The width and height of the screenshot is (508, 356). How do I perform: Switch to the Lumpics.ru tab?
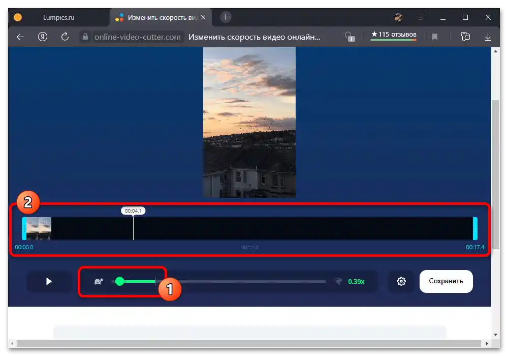coord(58,17)
